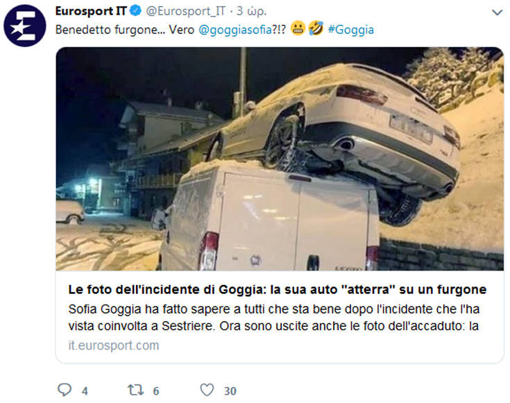
Task: Click the like count 30
Action: pyautogui.click(x=230, y=391)
